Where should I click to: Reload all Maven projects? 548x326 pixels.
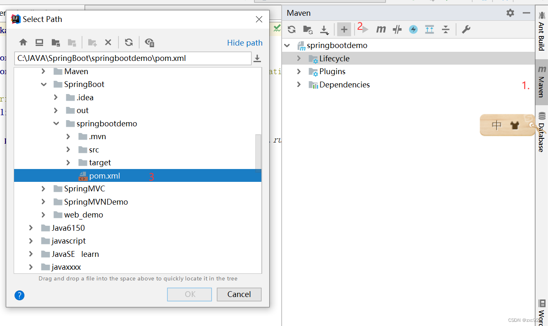pos(292,29)
